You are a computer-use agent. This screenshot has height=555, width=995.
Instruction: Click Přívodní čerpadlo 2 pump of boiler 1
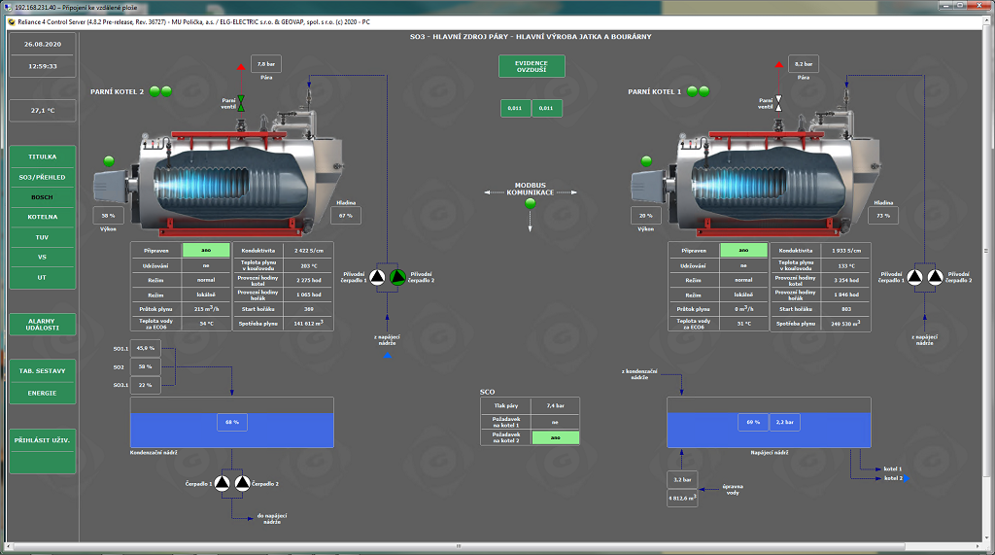tap(935, 277)
